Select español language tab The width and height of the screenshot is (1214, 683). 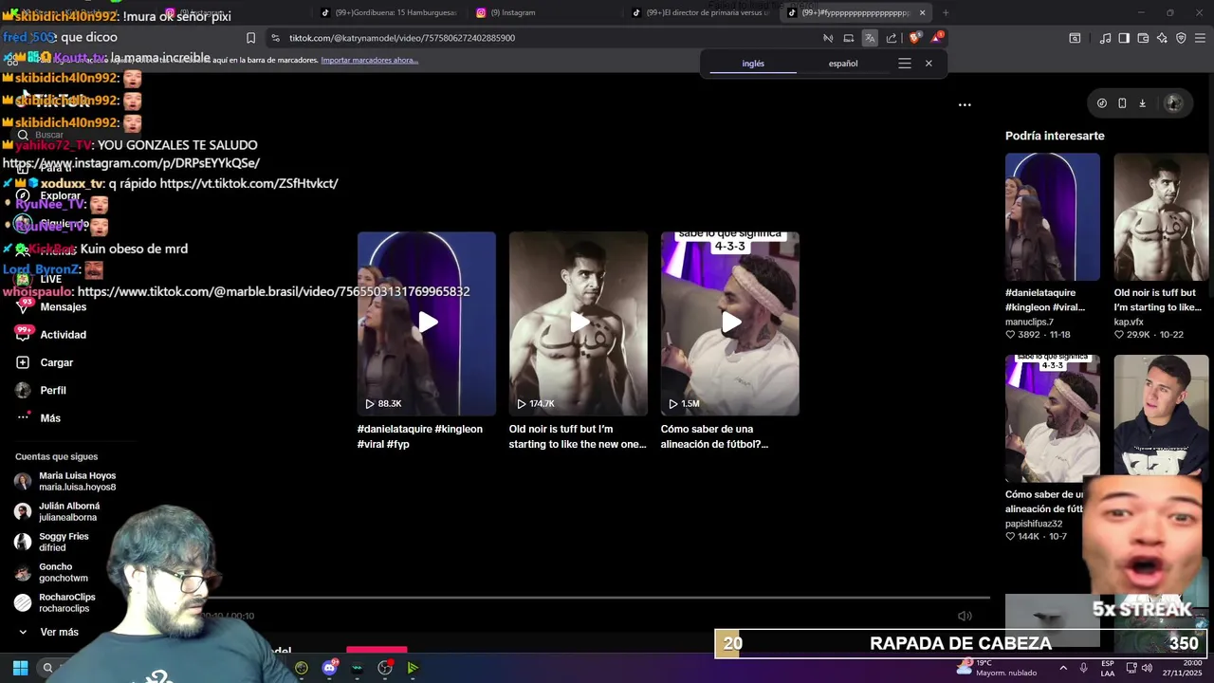click(843, 64)
